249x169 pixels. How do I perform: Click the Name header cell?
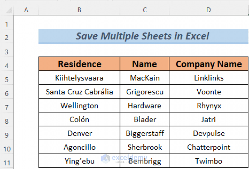pyautogui.click(x=145, y=64)
